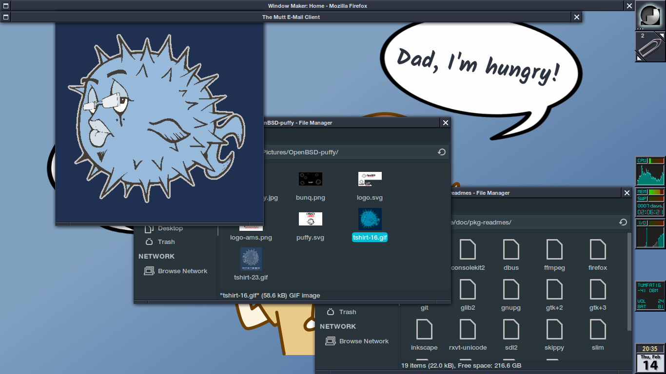Open the consolekit2 readme file icon
The image size is (666, 374).
point(468,249)
